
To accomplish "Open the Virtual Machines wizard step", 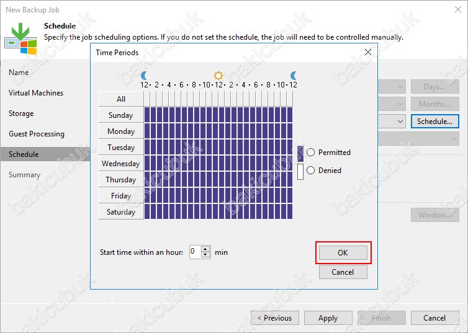I will coord(36,93).
